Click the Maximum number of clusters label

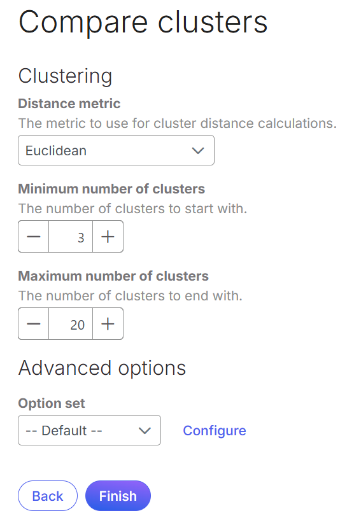(x=113, y=276)
